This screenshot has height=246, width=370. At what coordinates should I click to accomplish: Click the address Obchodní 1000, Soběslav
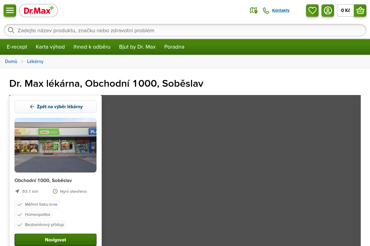(43, 181)
